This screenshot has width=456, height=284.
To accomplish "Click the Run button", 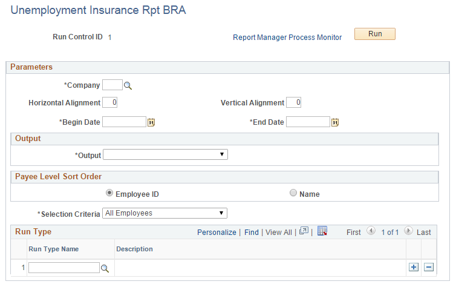I will 375,34.
